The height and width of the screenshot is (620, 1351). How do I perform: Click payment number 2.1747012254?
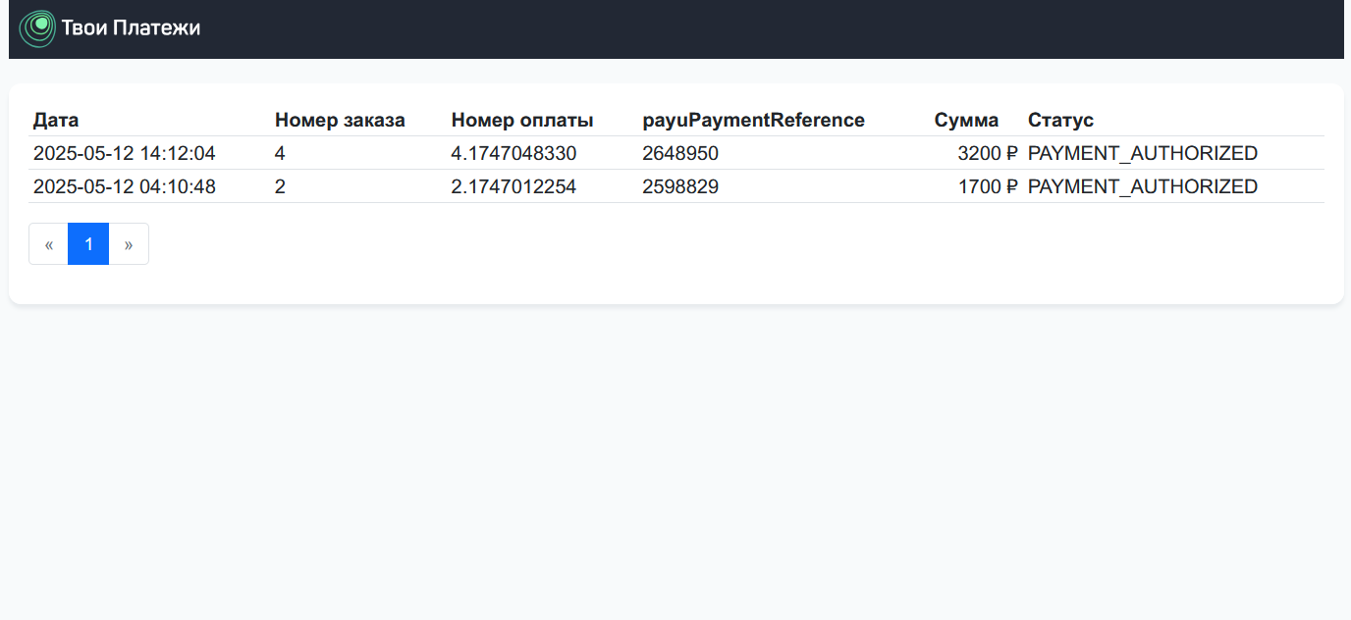click(x=513, y=186)
